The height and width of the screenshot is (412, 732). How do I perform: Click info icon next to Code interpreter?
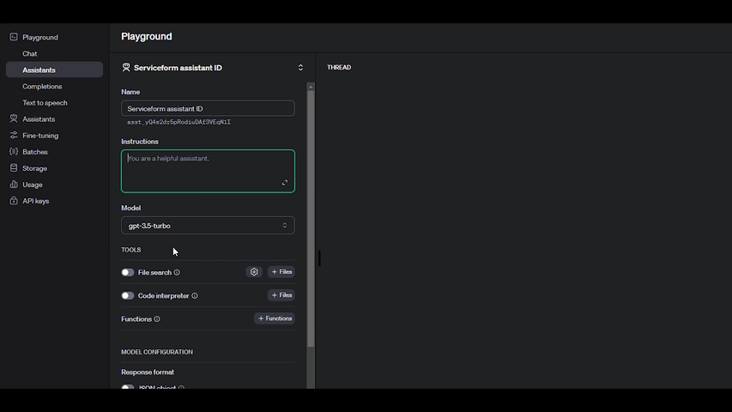[195, 295]
